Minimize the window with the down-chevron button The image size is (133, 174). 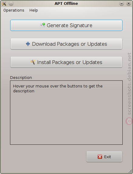(121, 4)
